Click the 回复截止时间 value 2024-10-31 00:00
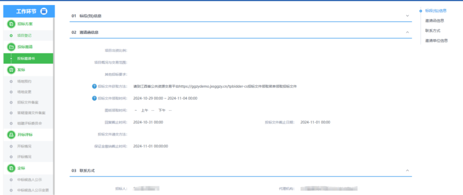The height and width of the screenshot is (195, 463). pyautogui.click(x=148, y=122)
